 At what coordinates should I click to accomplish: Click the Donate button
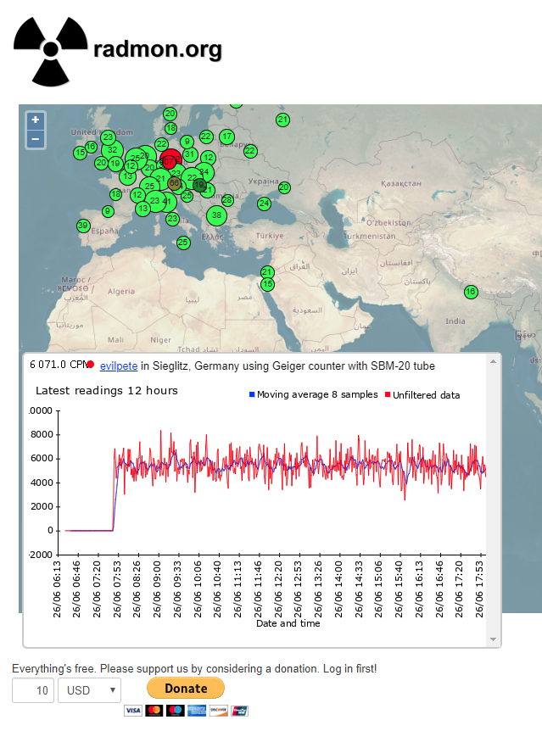coord(186,688)
